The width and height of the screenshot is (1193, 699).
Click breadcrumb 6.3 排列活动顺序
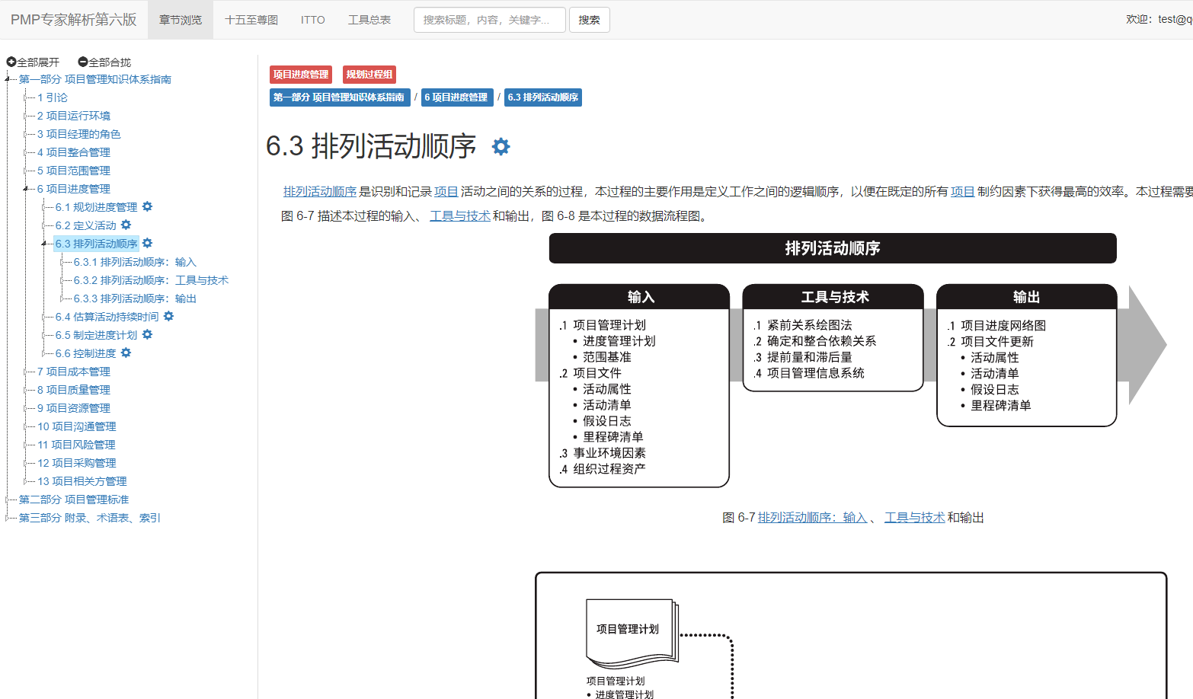(x=543, y=97)
